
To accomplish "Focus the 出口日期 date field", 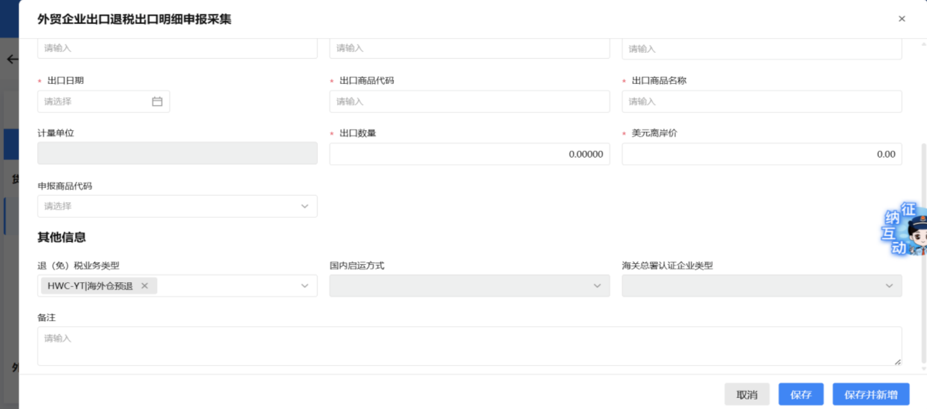I will 104,101.
